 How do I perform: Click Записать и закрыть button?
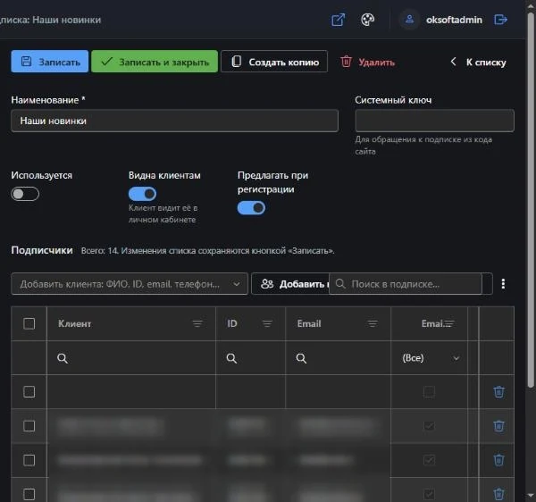click(155, 62)
